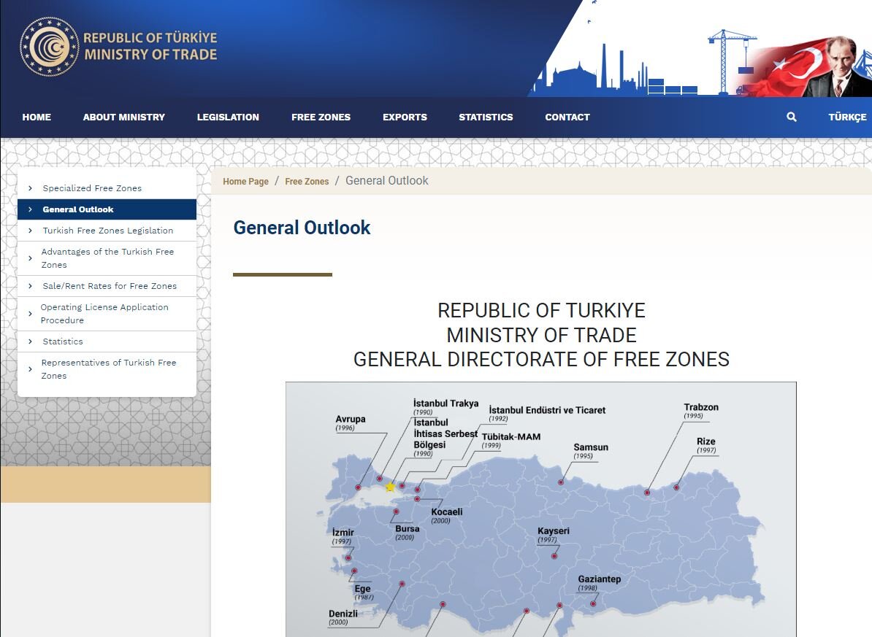Viewport: 872px width, 637px height.
Task: Click the General Outlook page heading
Action: (x=302, y=228)
